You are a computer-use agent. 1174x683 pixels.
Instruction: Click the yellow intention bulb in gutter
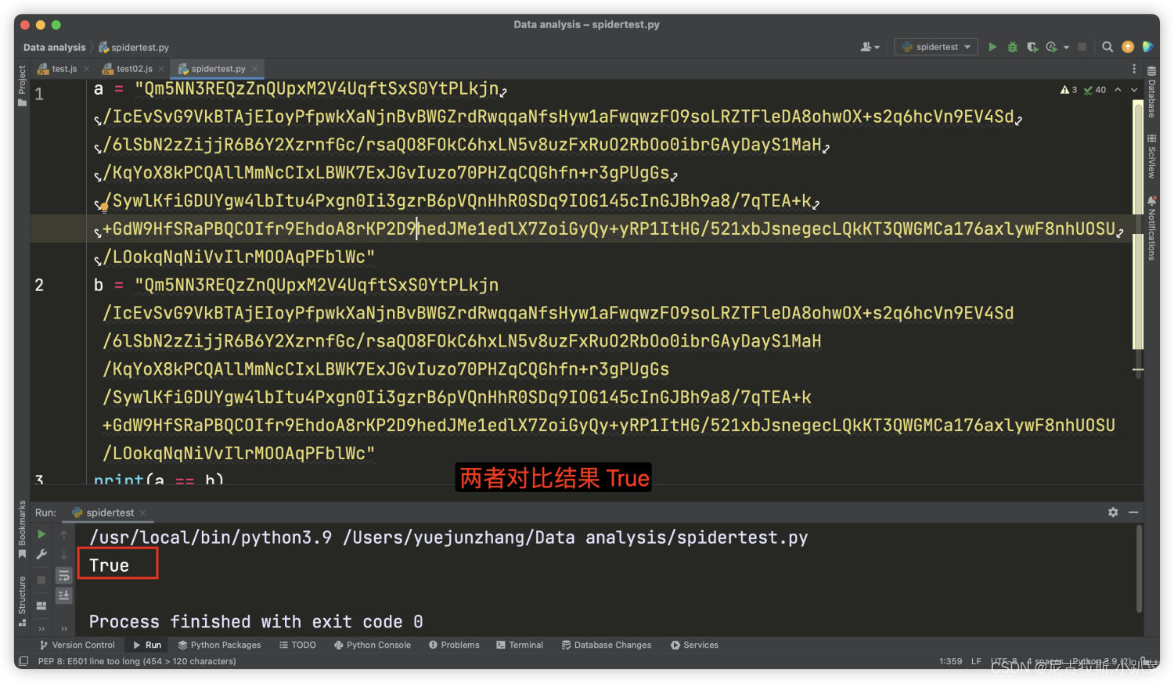103,208
